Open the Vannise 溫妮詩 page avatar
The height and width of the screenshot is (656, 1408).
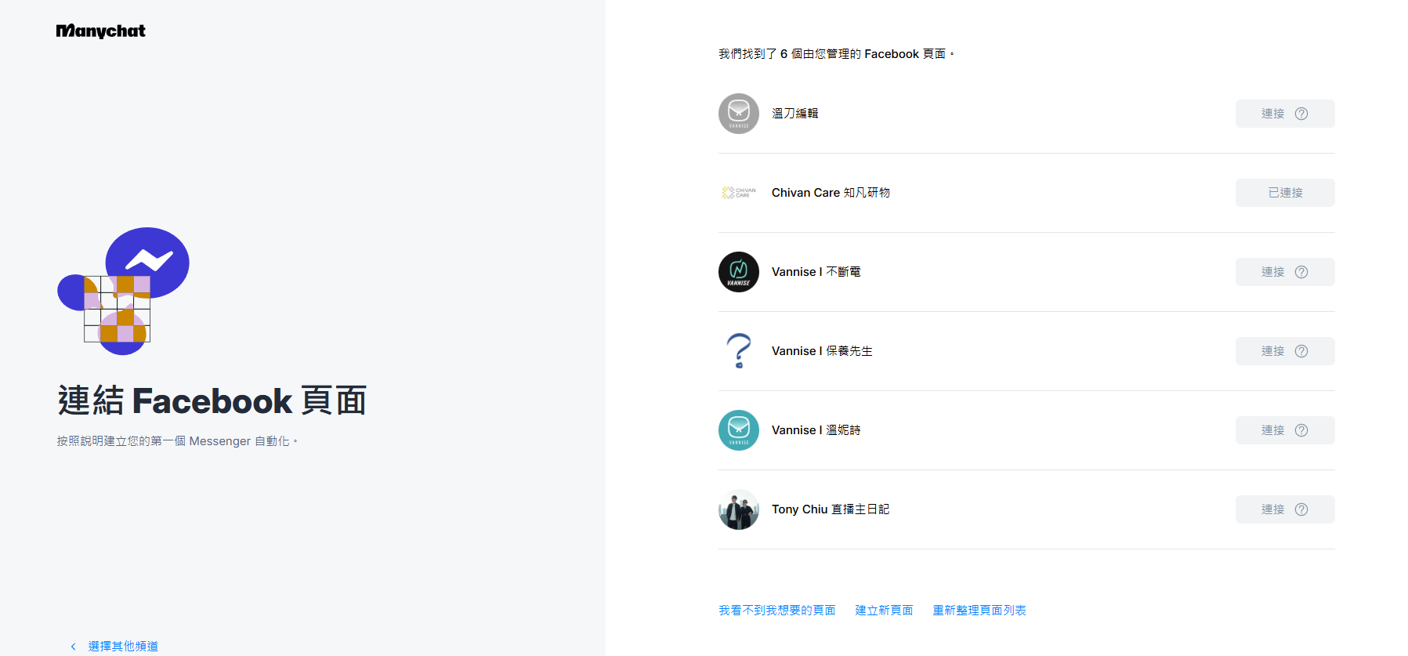[x=739, y=430]
